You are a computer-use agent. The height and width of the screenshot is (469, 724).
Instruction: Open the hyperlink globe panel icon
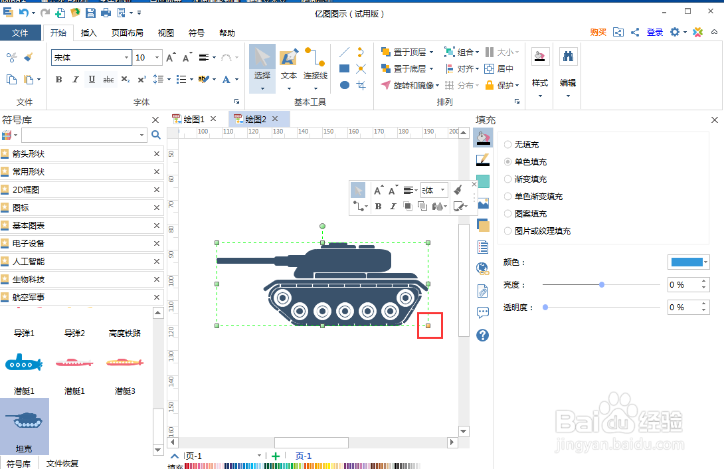click(x=482, y=268)
